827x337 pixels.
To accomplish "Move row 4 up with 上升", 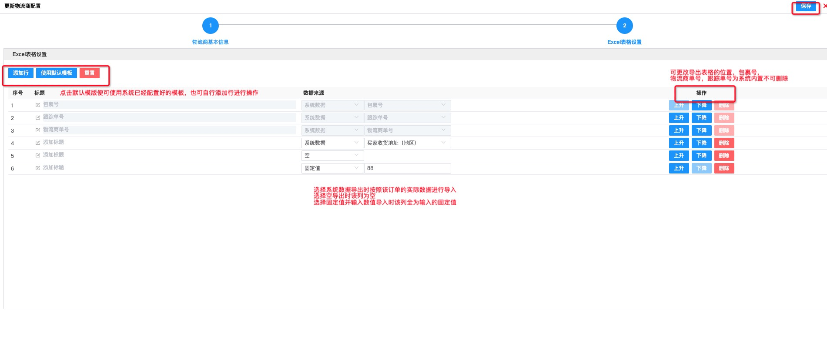I will tap(679, 143).
